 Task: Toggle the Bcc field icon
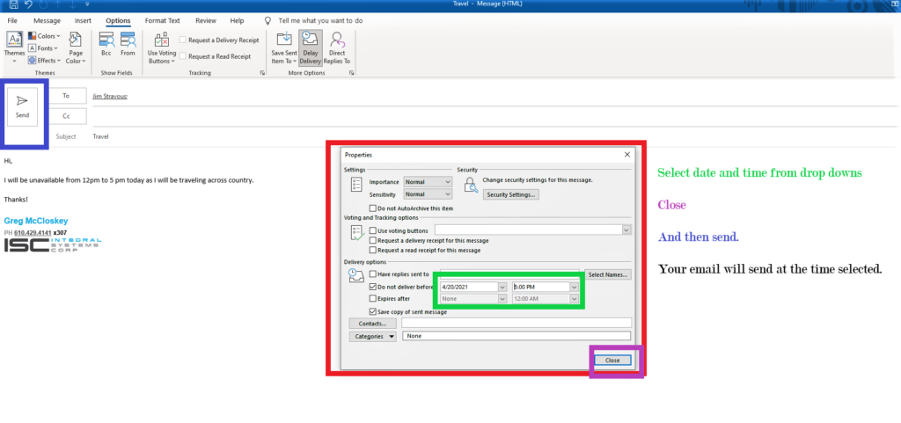106,44
